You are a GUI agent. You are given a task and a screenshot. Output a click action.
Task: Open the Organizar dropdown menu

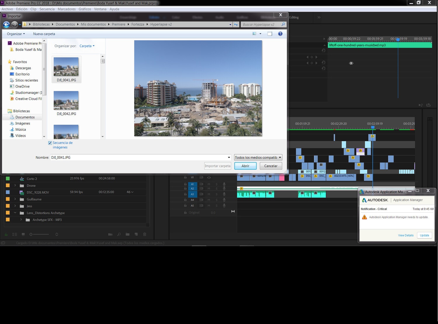(16, 34)
